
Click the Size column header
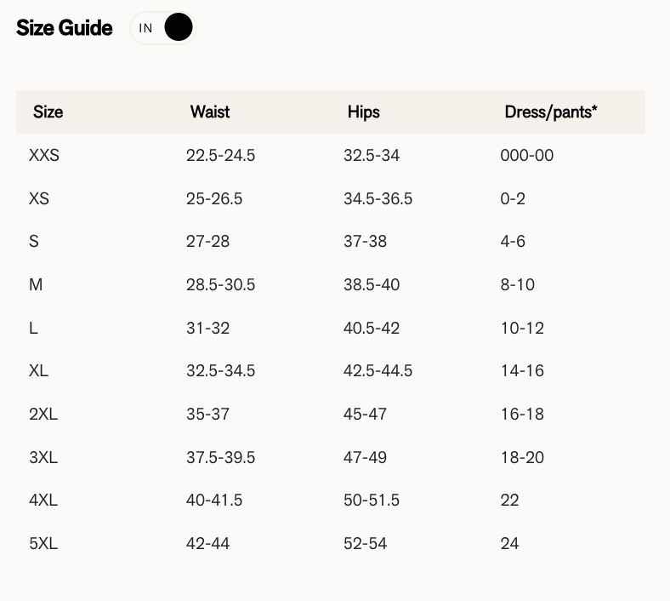pyautogui.click(x=48, y=112)
